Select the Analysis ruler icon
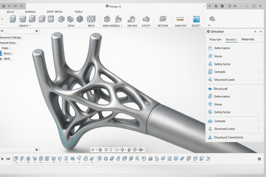 [180, 19]
